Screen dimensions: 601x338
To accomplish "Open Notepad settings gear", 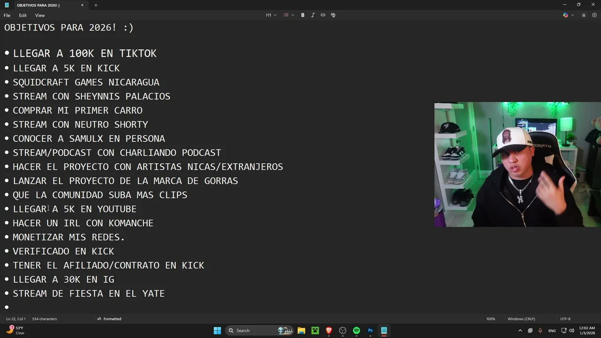I will point(594,15).
